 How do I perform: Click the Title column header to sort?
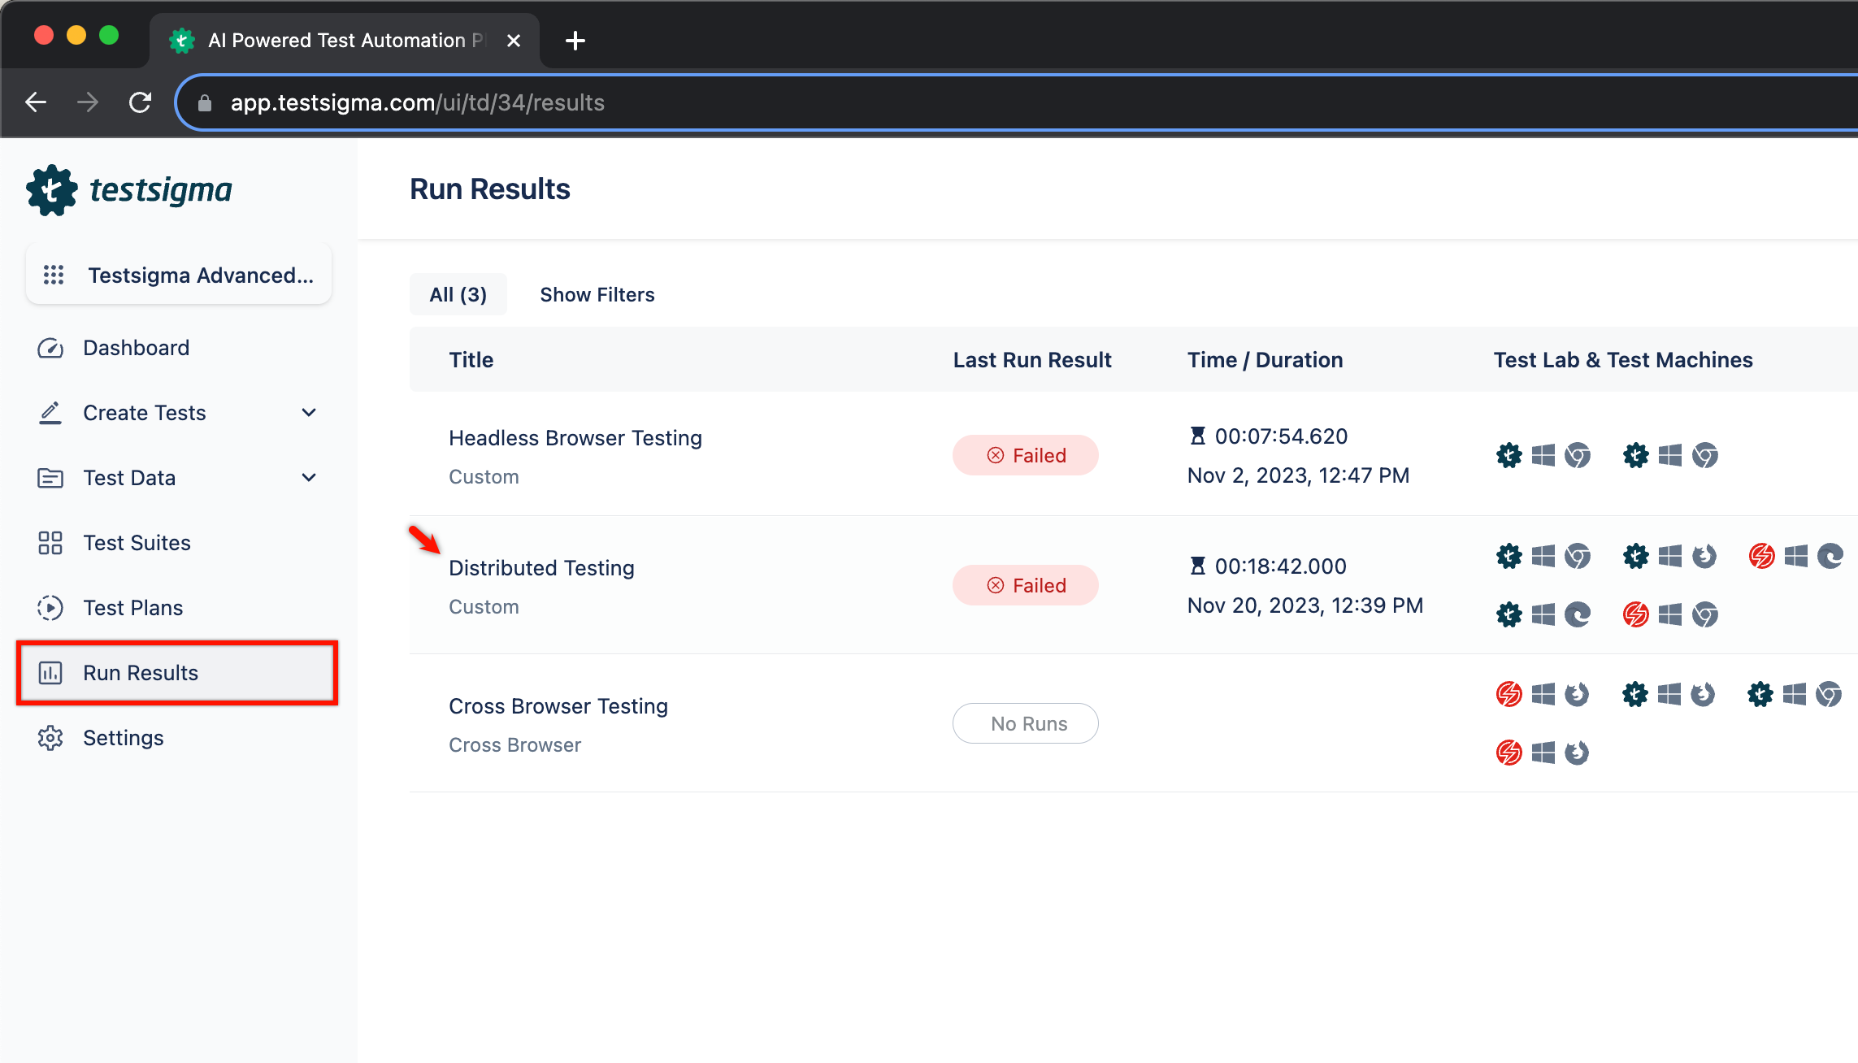[x=471, y=360]
